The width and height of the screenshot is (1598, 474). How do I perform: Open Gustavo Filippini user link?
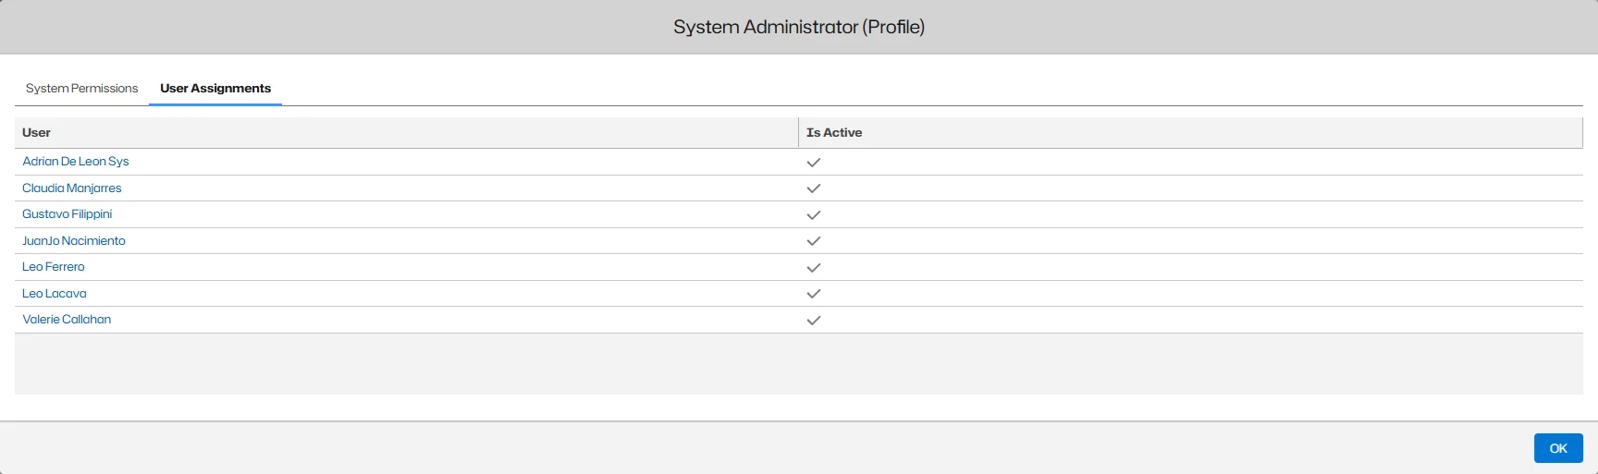coord(68,214)
